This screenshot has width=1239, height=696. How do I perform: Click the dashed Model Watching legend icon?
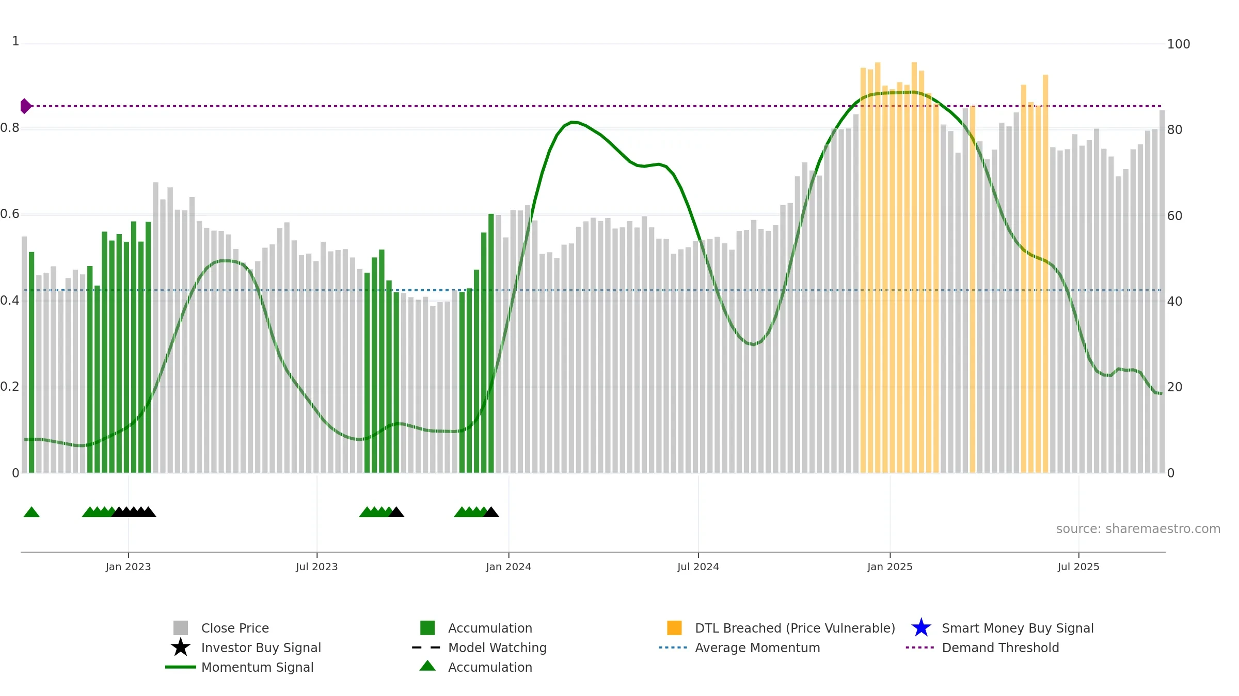click(x=426, y=648)
